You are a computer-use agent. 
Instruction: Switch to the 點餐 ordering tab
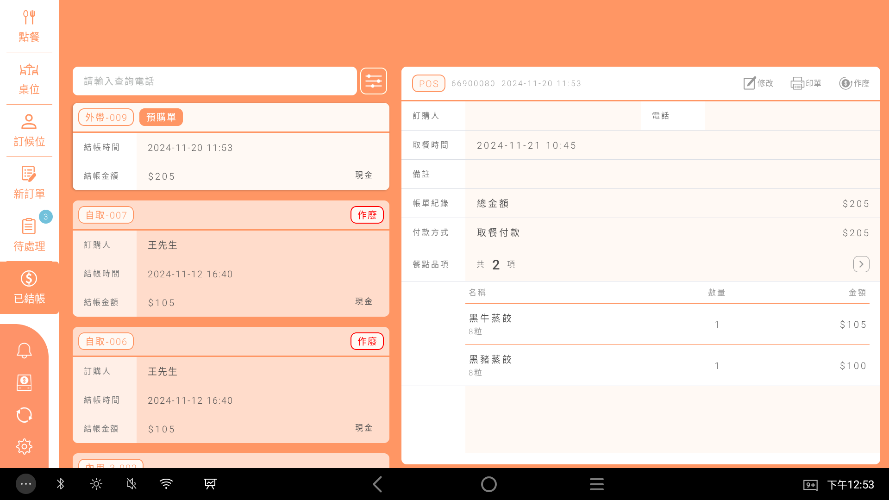pos(29,26)
